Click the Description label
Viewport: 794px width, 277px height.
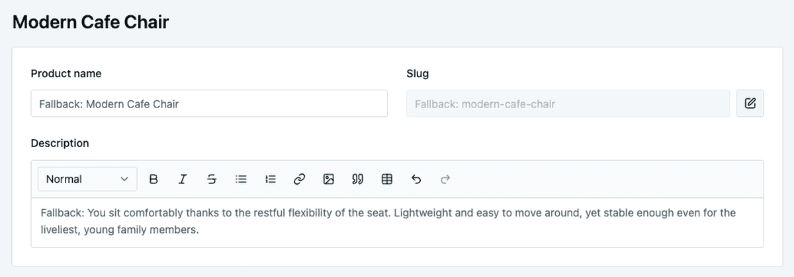pyautogui.click(x=60, y=143)
